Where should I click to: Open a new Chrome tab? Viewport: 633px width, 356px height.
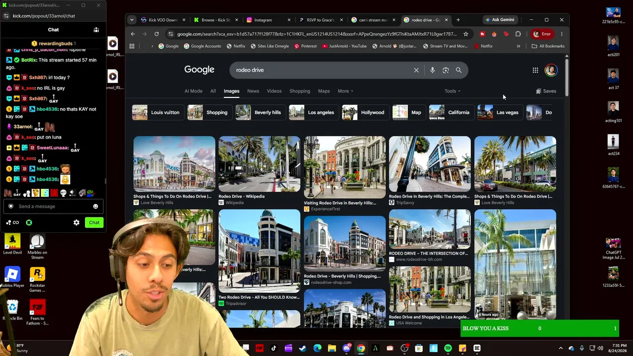click(458, 20)
